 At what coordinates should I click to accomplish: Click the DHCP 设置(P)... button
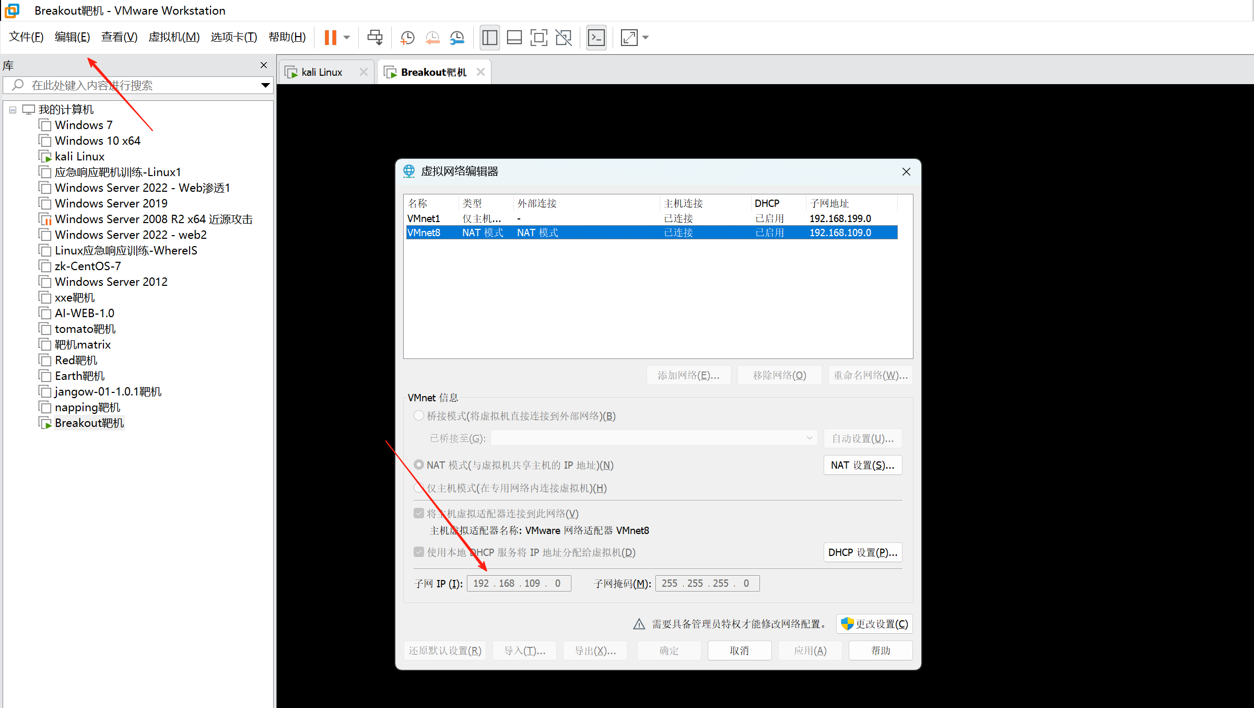tap(862, 552)
